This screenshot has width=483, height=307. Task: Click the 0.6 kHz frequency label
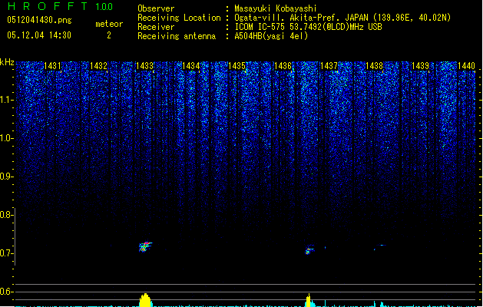(6, 292)
